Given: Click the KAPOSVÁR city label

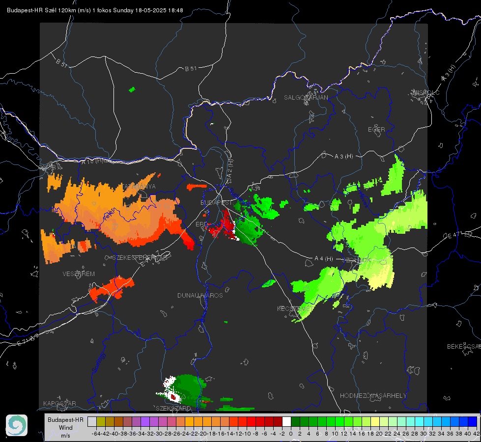Looking at the screenshot, I should click(x=59, y=403).
